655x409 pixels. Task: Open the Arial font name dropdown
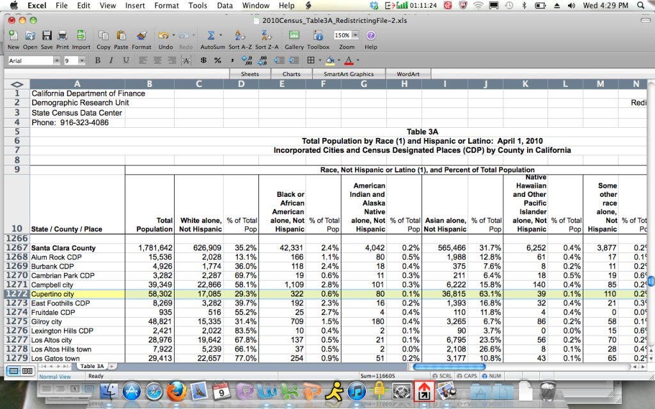[56, 61]
